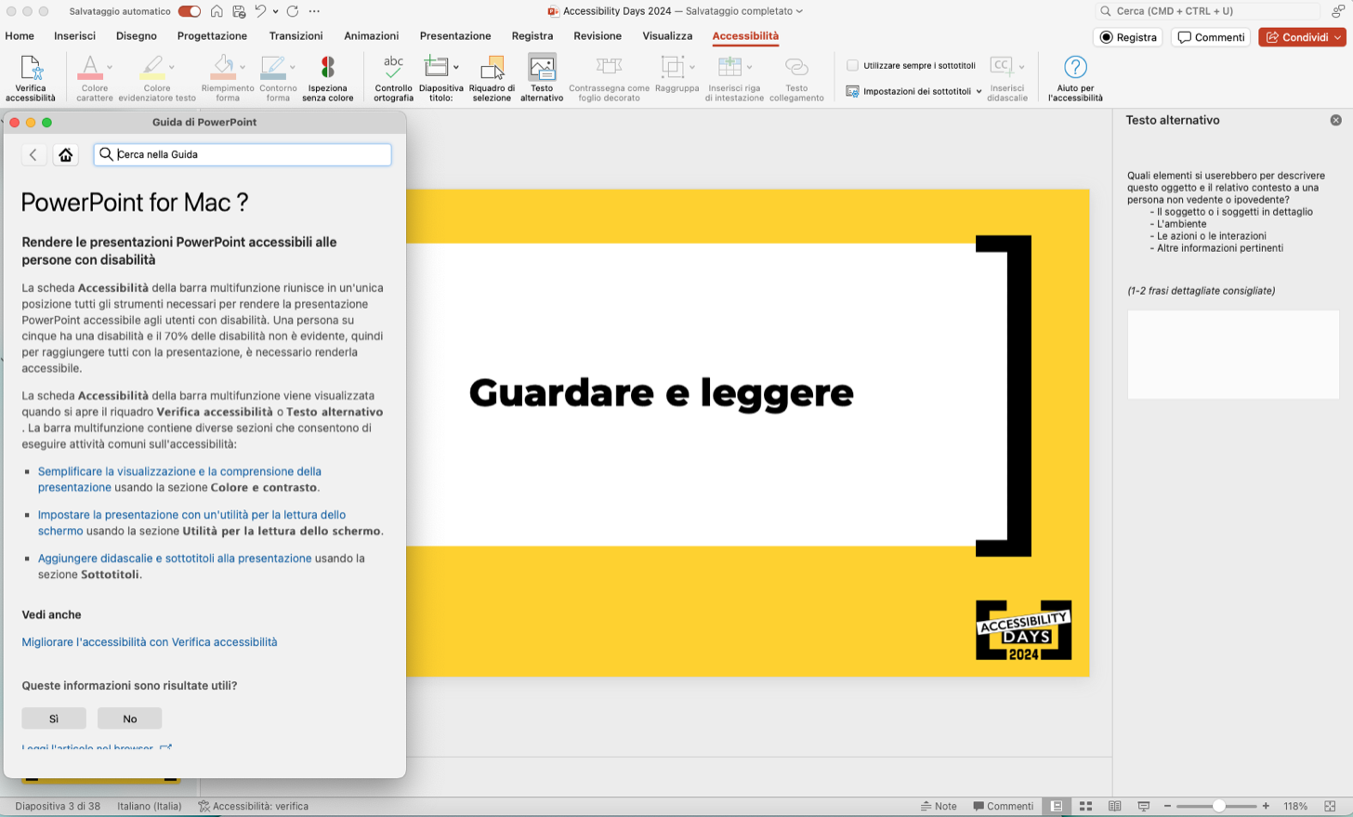The width and height of the screenshot is (1353, 817).
Task: Click the Contorno forma icon
Action: coord(273,68)
